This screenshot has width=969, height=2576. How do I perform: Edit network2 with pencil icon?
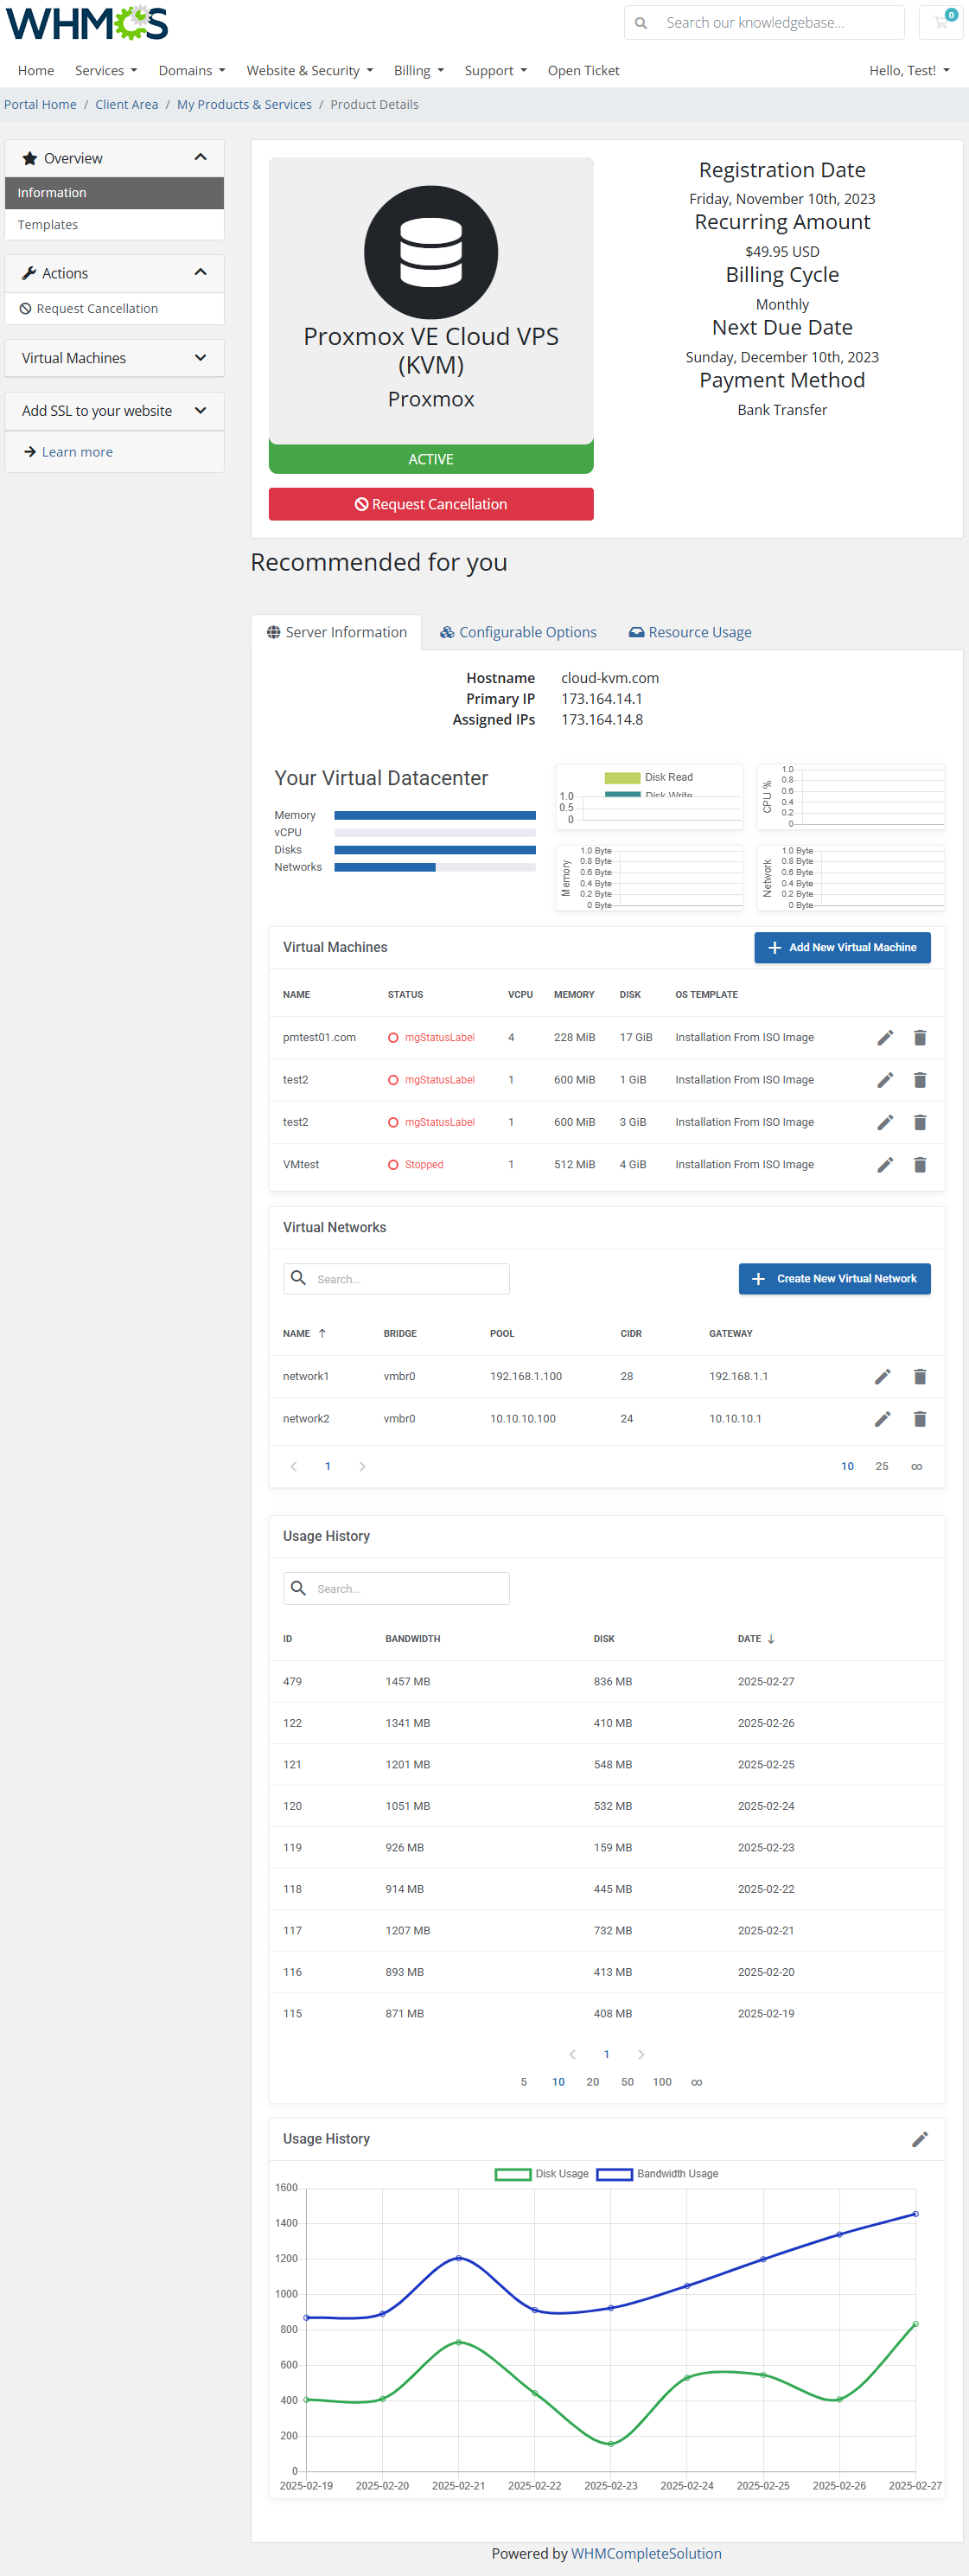pos(883,1419)
